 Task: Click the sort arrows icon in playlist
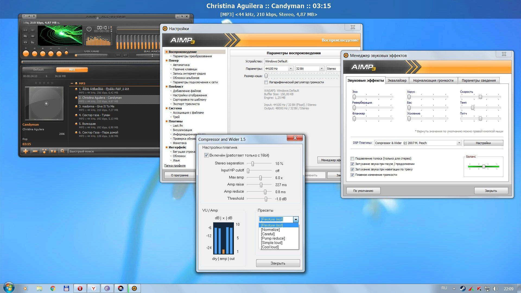point(53,151)
